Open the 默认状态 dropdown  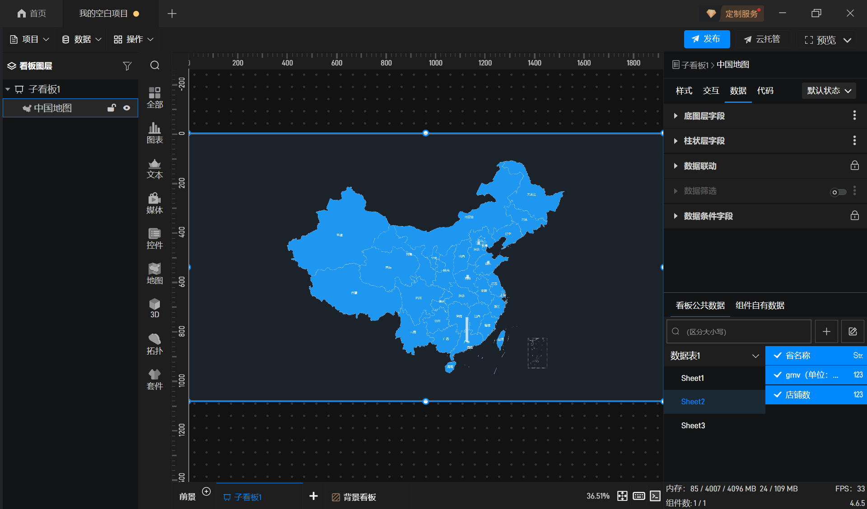[829, 91]
